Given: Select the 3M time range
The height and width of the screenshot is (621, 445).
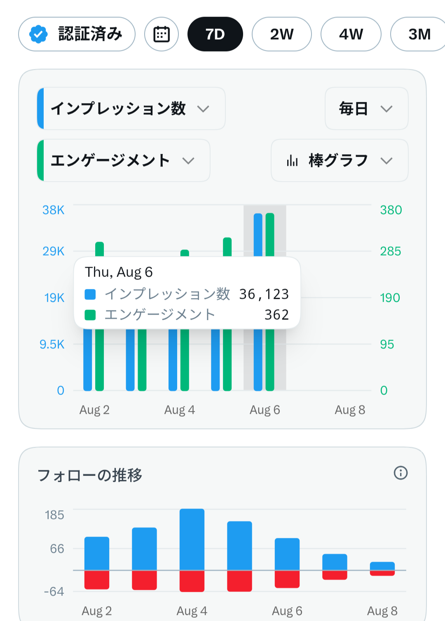Looking at the screenshot, I should click(x=418, y=34).
